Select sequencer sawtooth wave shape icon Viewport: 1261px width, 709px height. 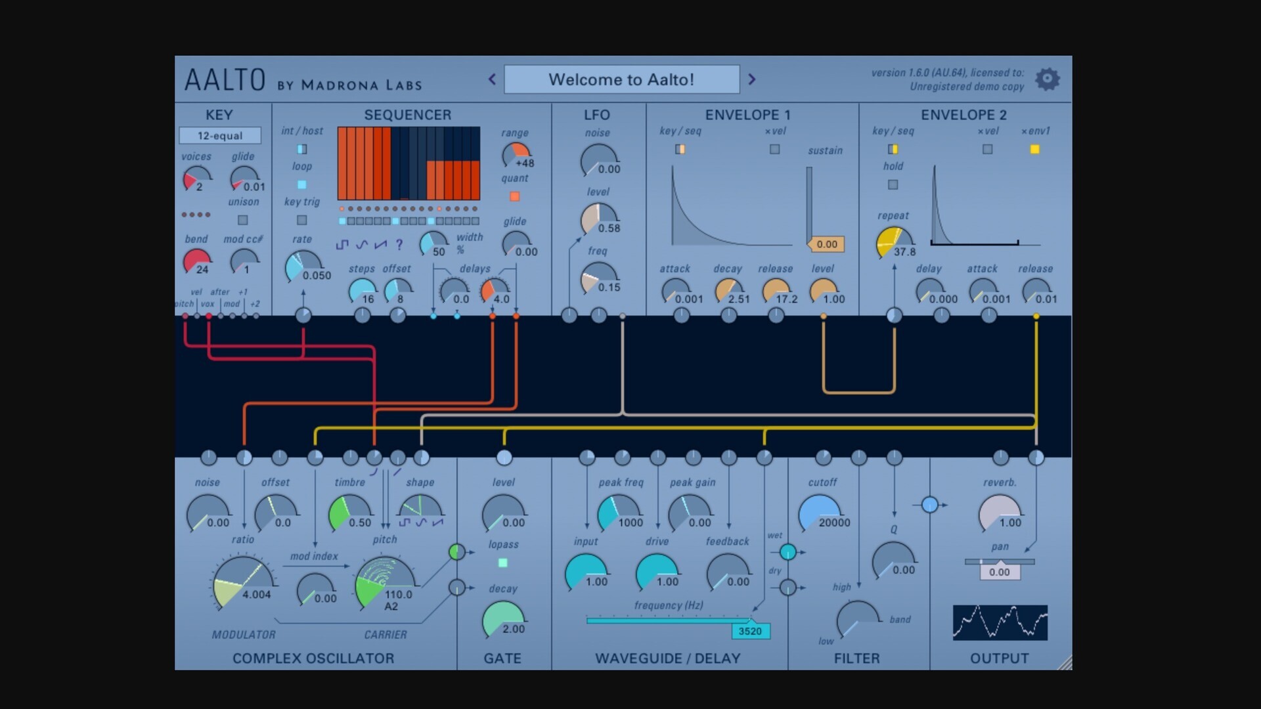[x=380, y=245]
